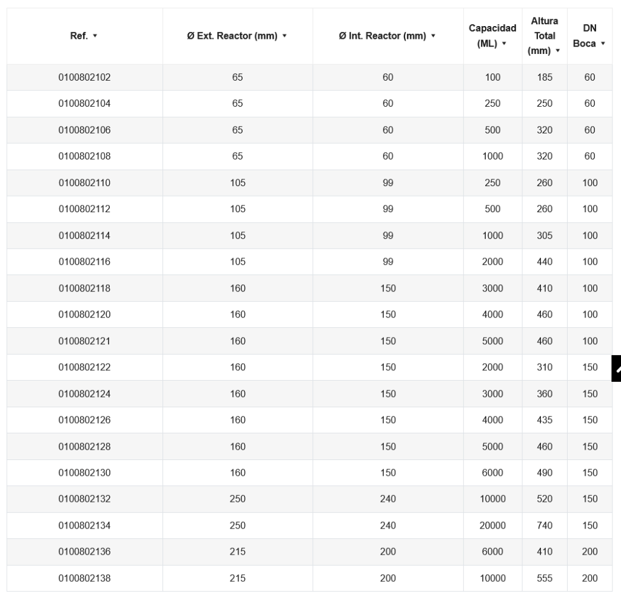
Task: Sort by DN Boca column arrow
Action: coord(603,44)
